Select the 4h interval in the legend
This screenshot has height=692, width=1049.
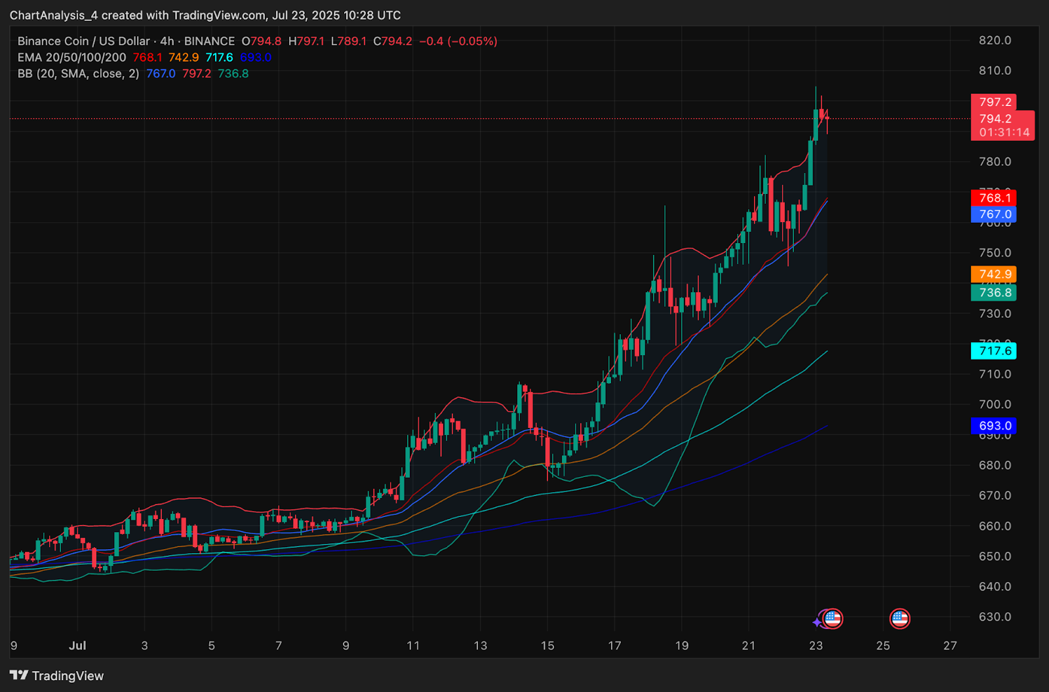click(167, 41)
